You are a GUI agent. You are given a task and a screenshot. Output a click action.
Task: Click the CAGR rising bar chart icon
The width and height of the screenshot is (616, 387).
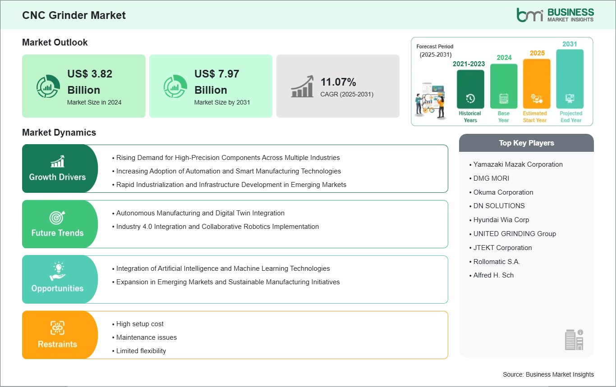[302, 86]
